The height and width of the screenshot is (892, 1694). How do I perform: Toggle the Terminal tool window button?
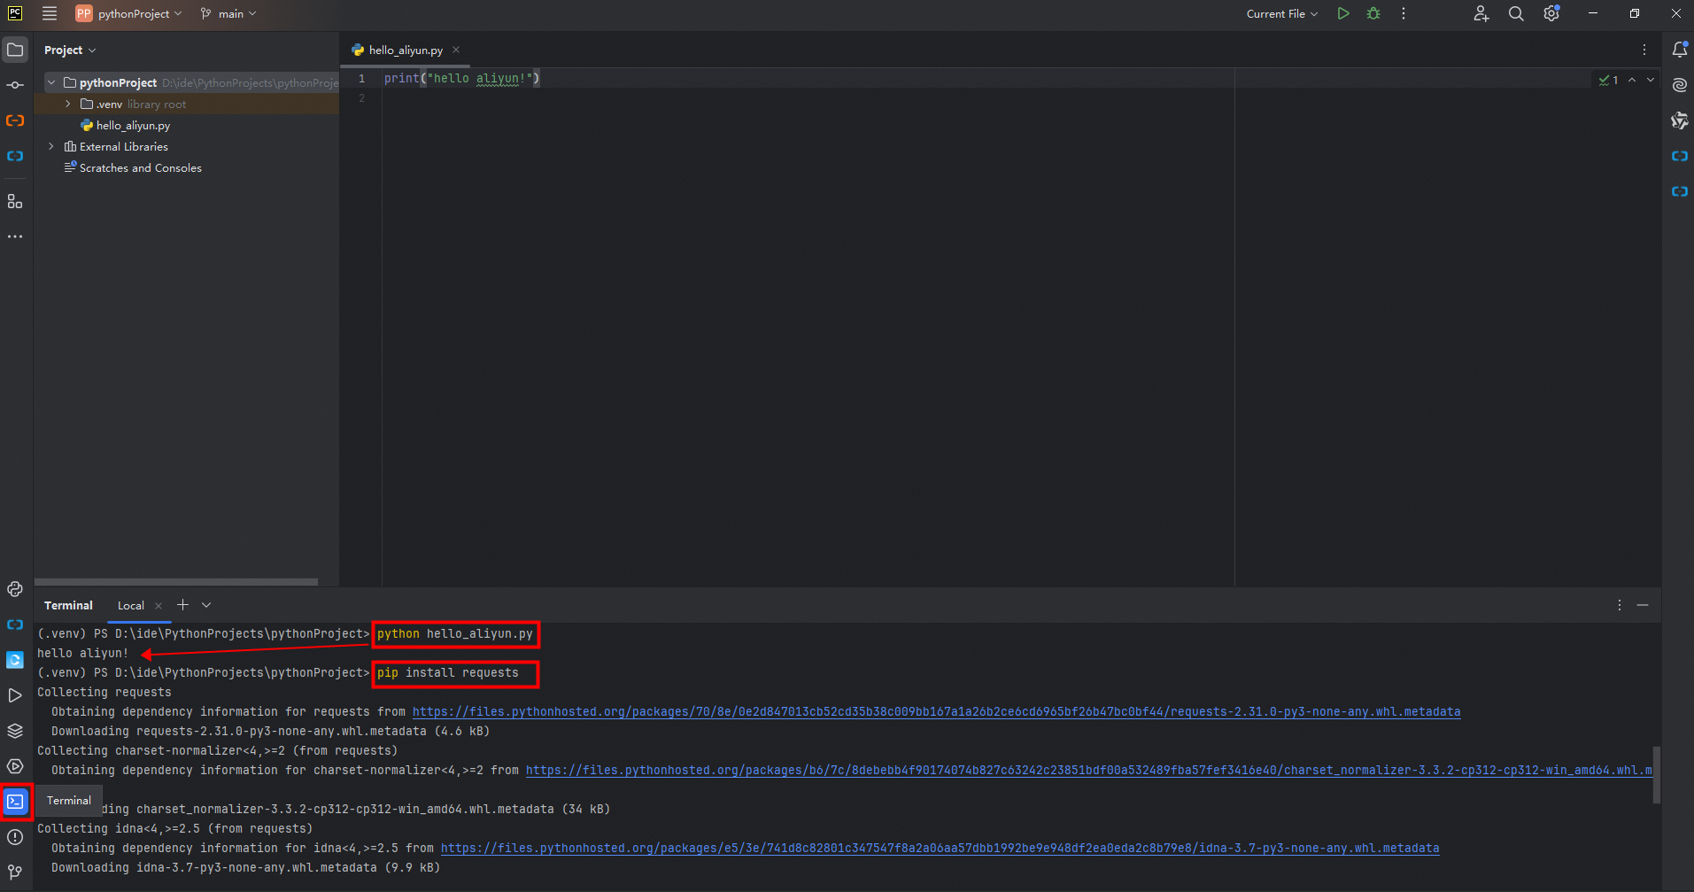point(15,802)
